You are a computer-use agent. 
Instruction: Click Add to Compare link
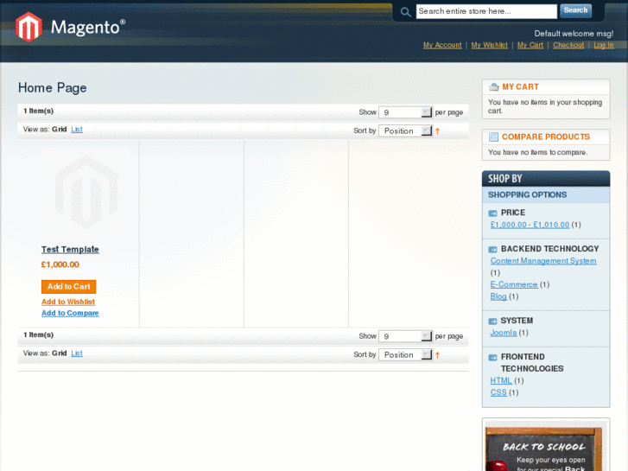(70, 313)
